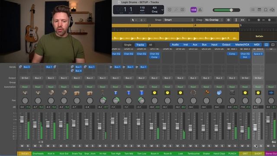Open the Loop Browser in the control bar

coord(266,10)
